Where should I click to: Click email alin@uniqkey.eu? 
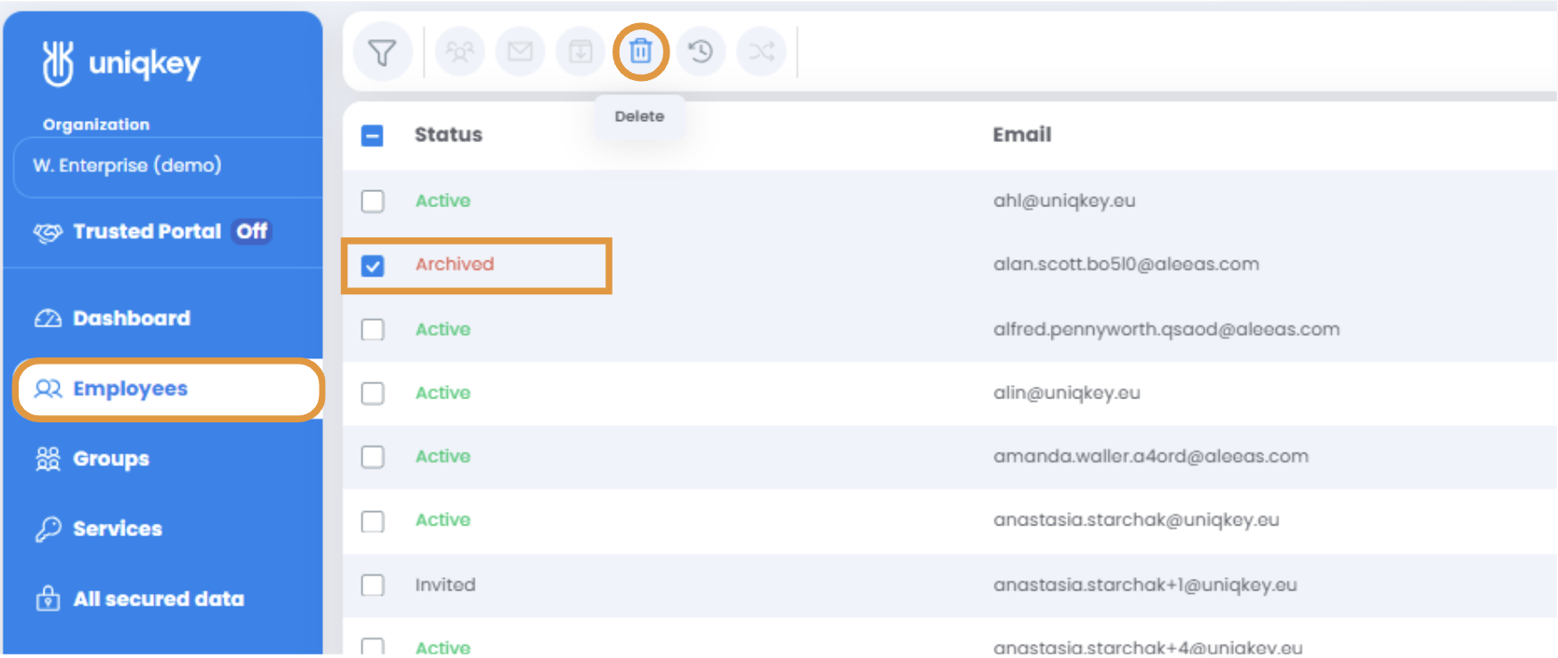pyautogui.click(x=1067, y=393)
